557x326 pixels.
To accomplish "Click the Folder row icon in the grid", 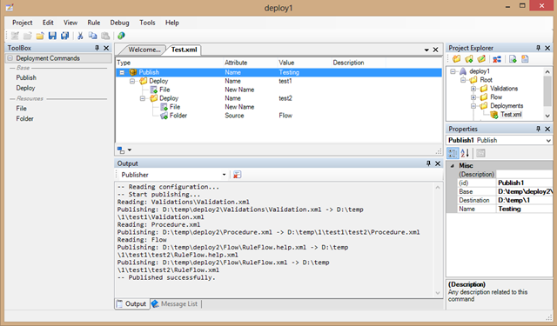I will pyautogui.click(x=164, y=116).
